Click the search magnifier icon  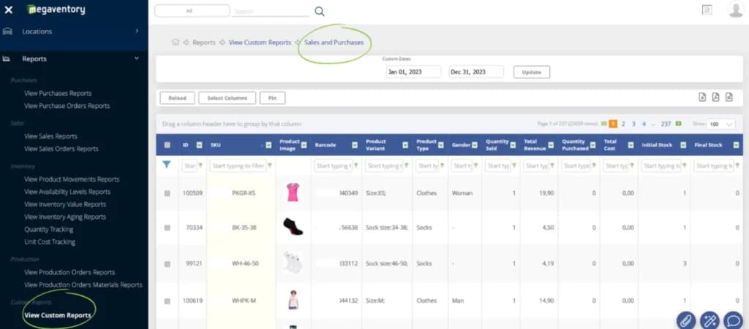click(x=320, y=12)
